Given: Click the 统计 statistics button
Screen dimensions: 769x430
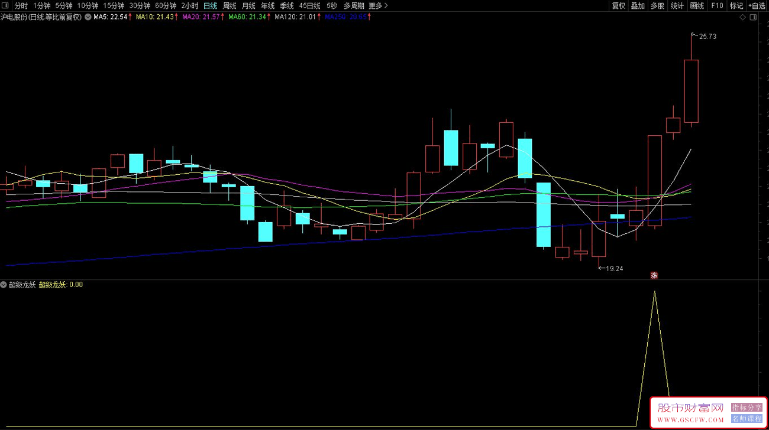Looking at the screenshot, I should [x=677, y=5].
